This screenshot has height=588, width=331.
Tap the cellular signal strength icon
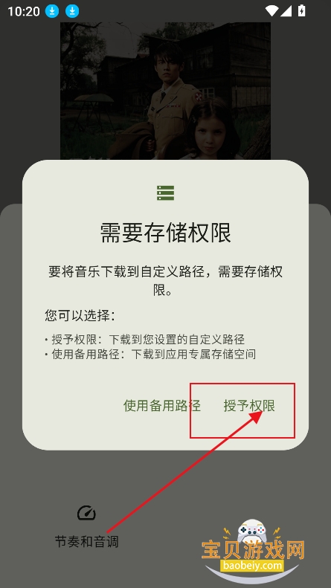coord(286,11)
